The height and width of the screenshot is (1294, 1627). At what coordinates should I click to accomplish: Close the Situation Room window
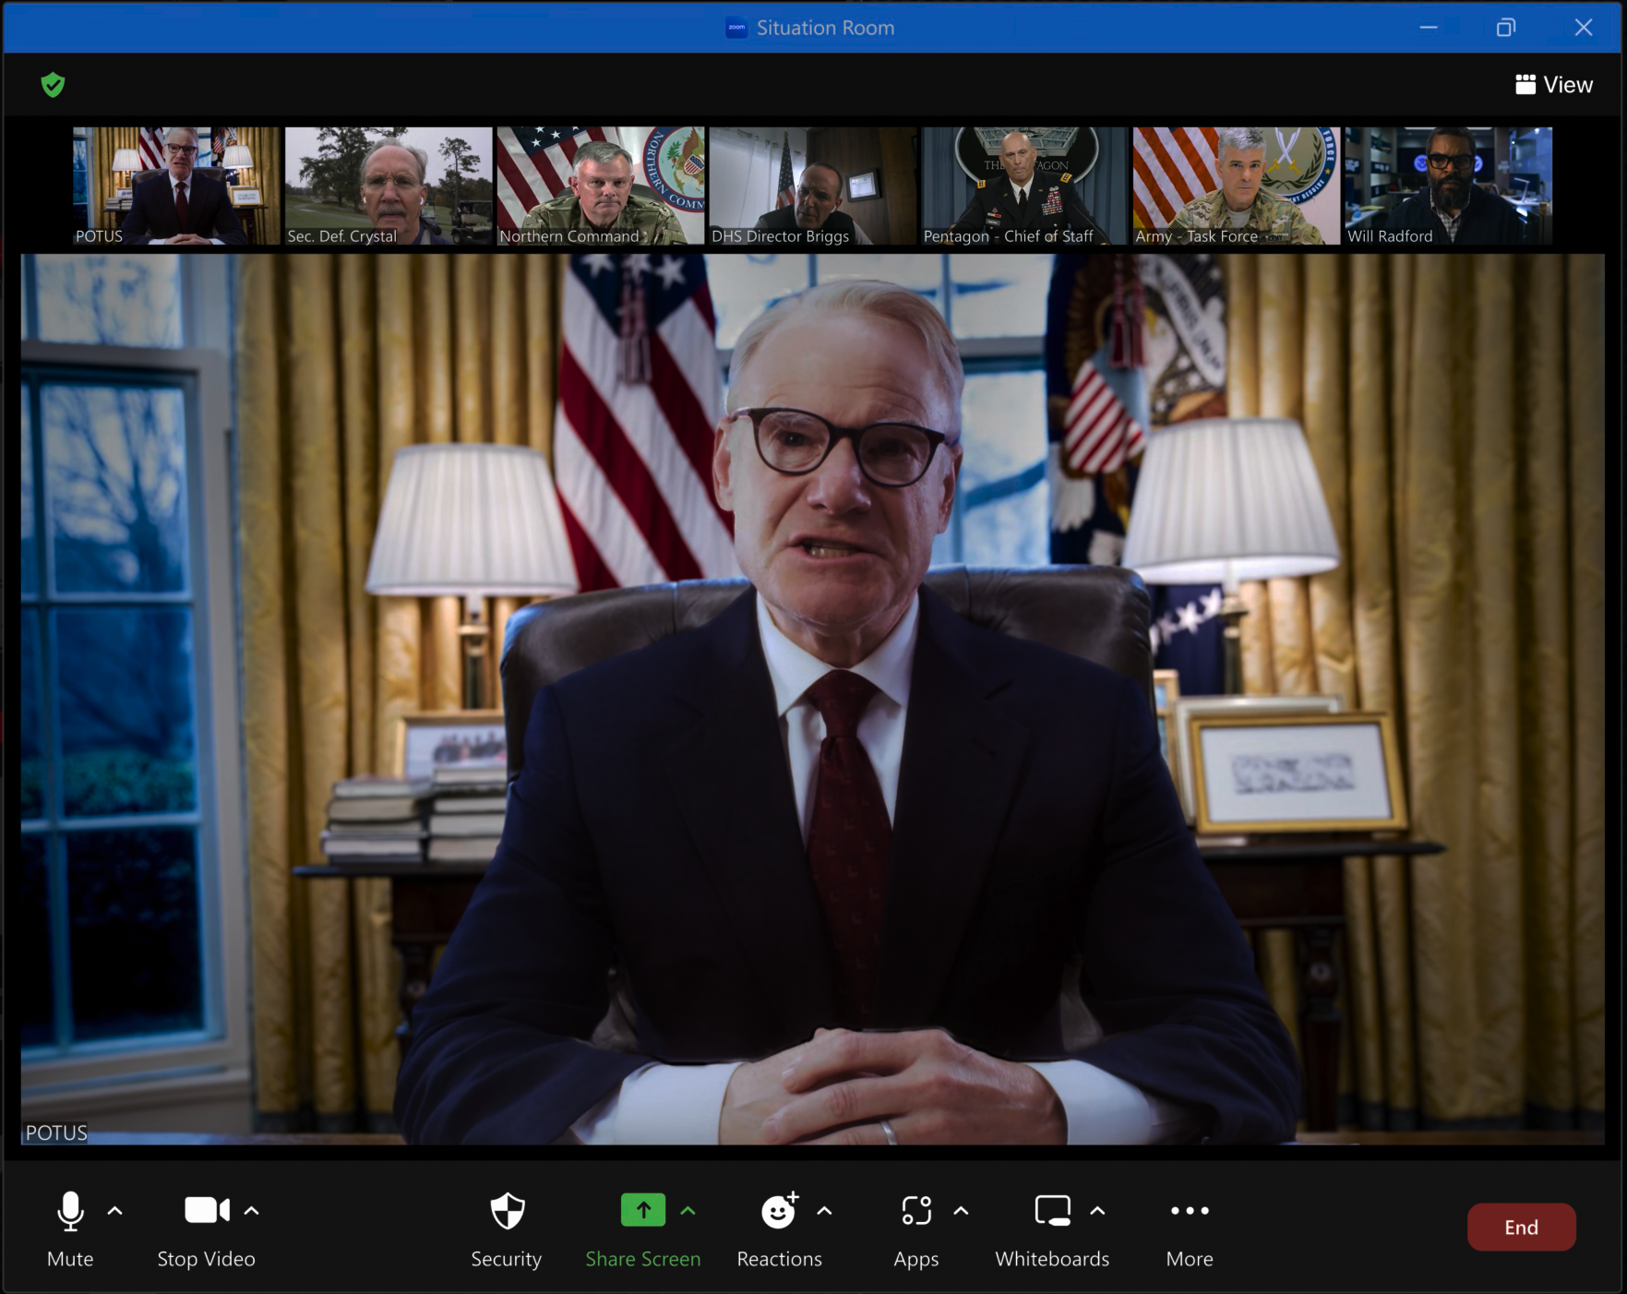click(1584, 28)
